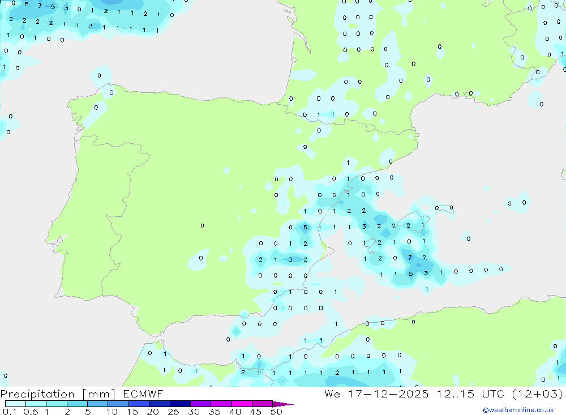Click the 25–30 mm navy legend swatch
Image resolution: width=566 pixels, height=415 pixels.
(180, 404)
